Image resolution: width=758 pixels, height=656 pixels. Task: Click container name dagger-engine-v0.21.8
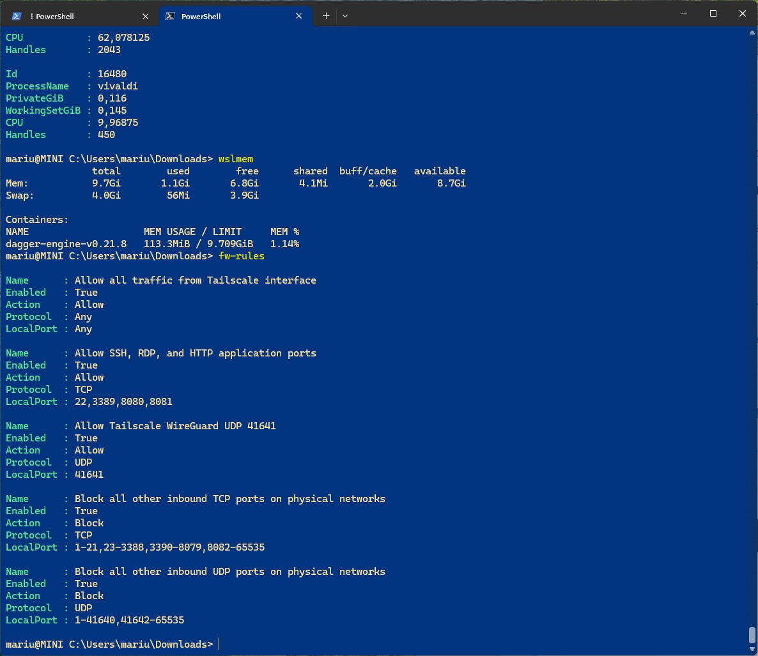click(66, 244)
